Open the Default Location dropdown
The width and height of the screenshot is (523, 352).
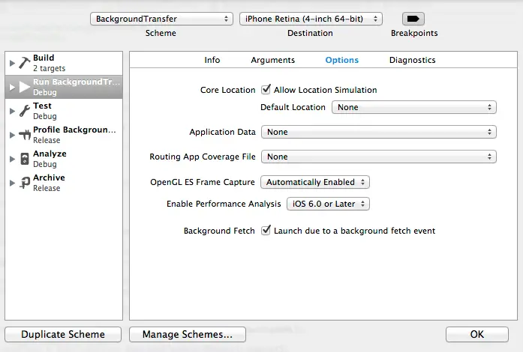413,107
